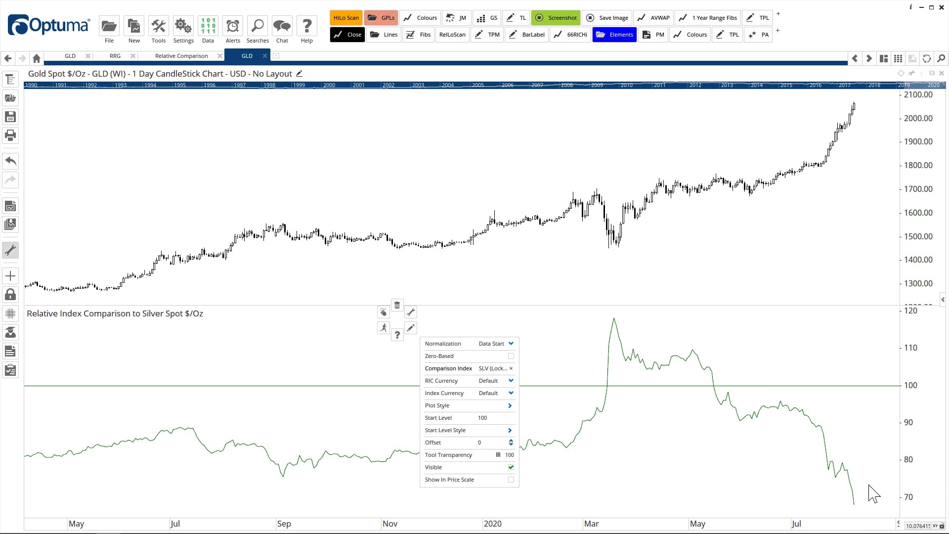
Task: Switch to the first GLD tab
Action: tap(70, 56)
